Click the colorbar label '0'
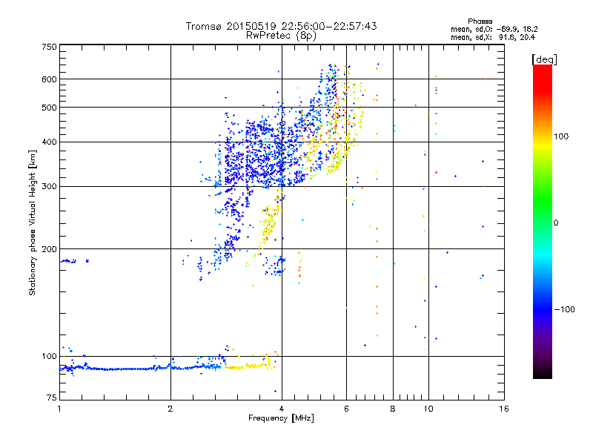 coord(556,223)
